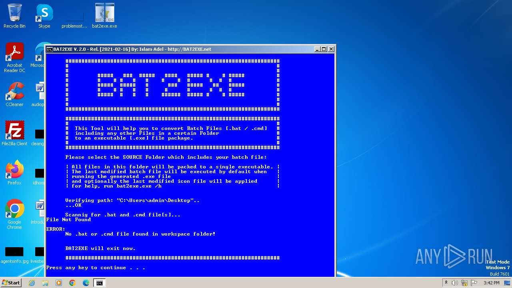Viewport: 512px width, 288px height.
Task: Click the 'for help, run bat2exe.exe /h' line
Action: click(116, 186)
